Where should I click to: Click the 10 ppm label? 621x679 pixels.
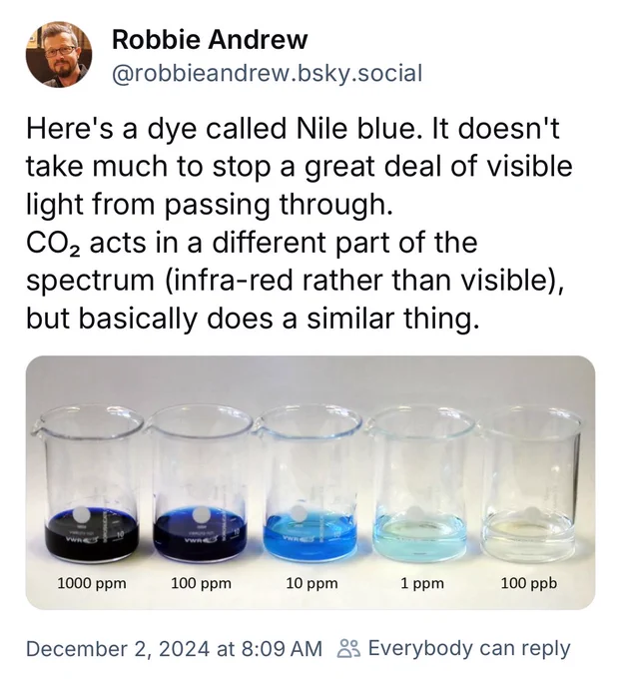pos(311,583)
